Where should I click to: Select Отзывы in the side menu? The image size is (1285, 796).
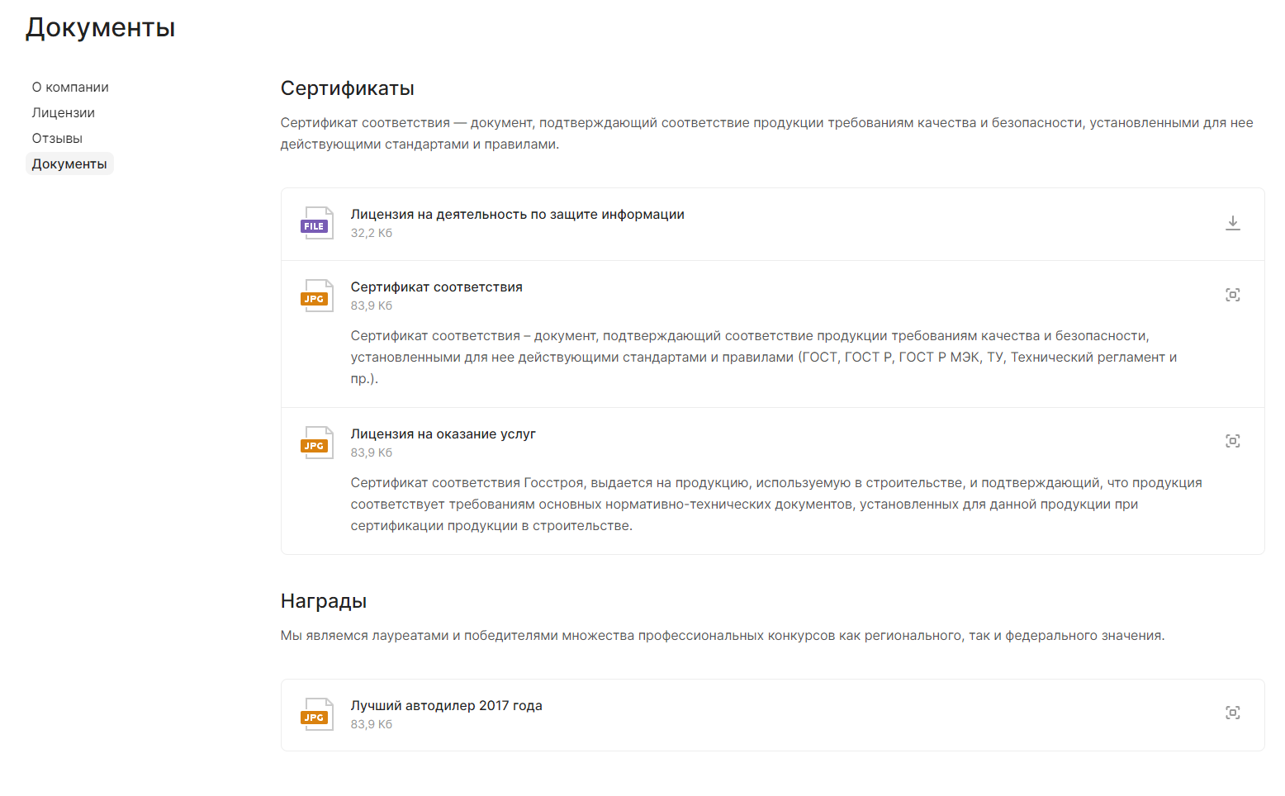(57, 139)
